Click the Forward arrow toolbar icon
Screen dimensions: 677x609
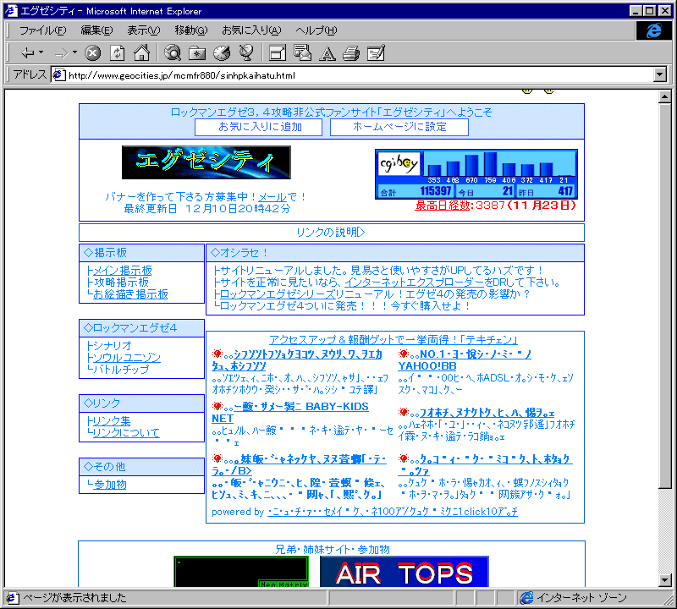62,53
